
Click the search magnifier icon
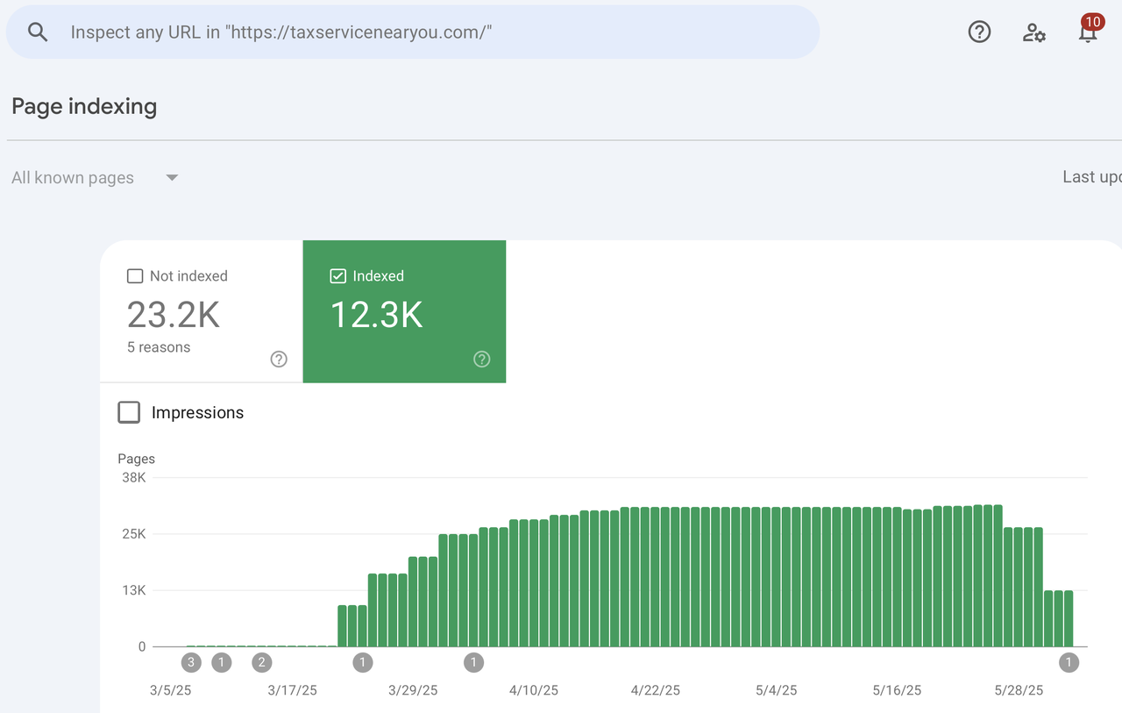(38, 32)
